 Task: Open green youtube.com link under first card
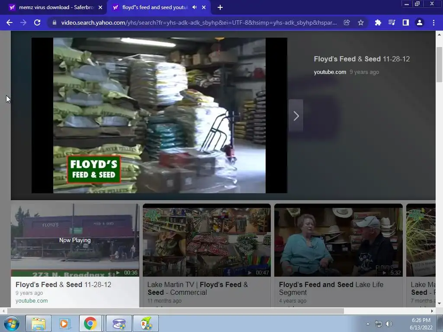(x=32, y=301)
